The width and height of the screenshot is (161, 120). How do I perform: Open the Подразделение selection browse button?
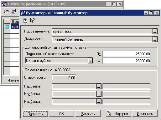(x=155, y=32)
